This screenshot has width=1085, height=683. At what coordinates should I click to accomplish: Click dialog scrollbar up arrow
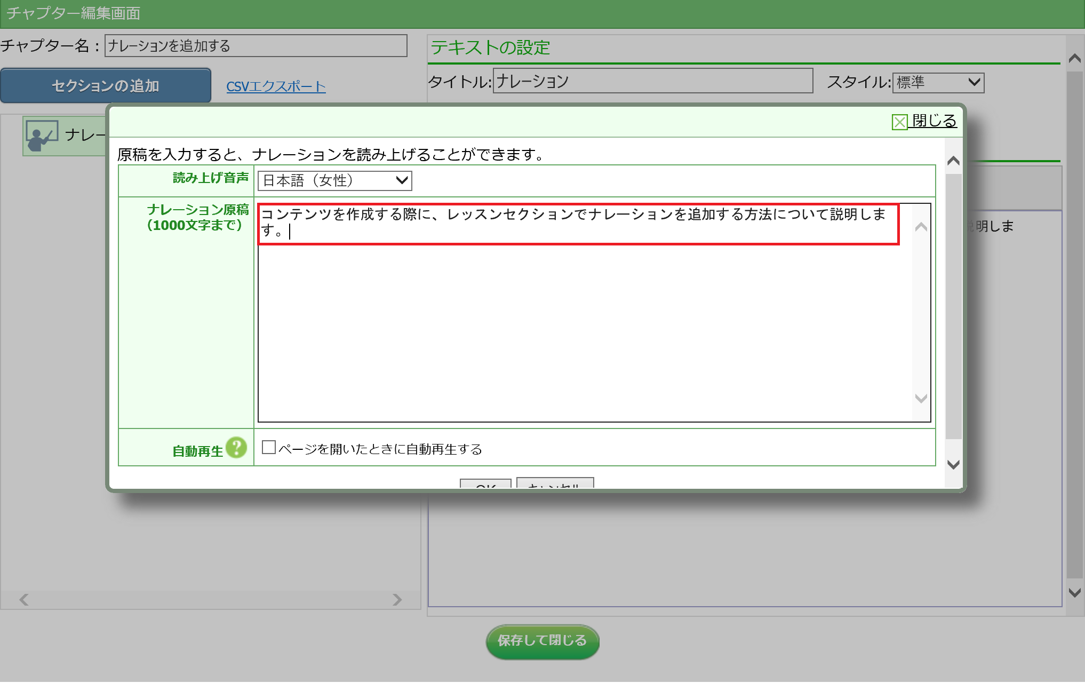953,161
